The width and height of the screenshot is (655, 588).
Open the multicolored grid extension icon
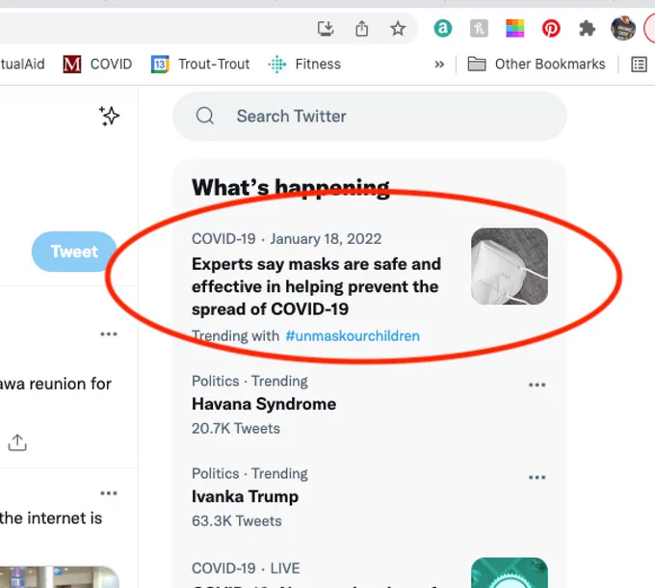tap(514, 28)
